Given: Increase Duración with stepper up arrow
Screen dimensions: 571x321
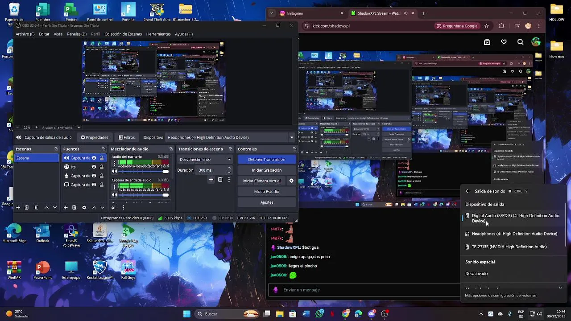Looking at the screenshot, I should pos(229,168).
